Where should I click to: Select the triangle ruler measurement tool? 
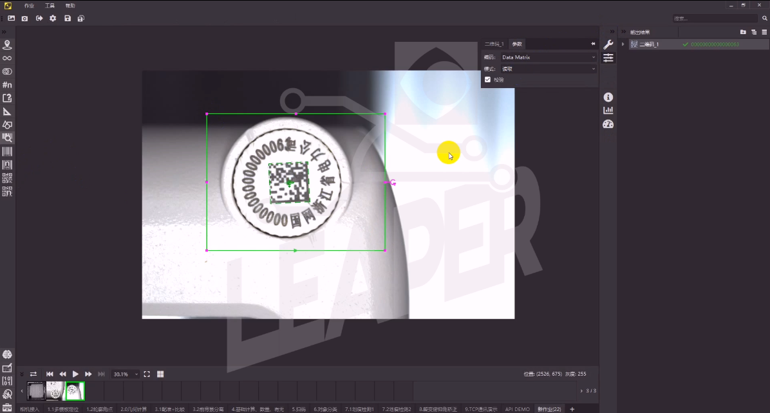(7, 111)
